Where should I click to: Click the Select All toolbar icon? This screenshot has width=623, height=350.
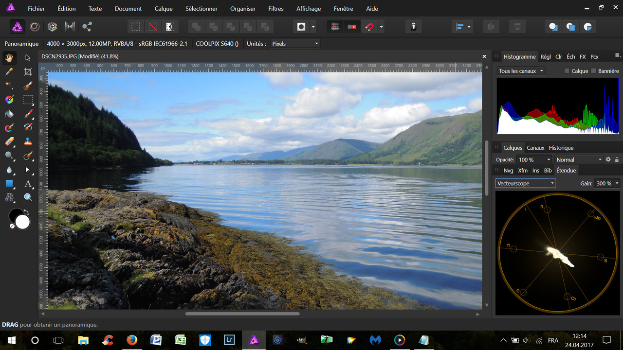(136, 27)
